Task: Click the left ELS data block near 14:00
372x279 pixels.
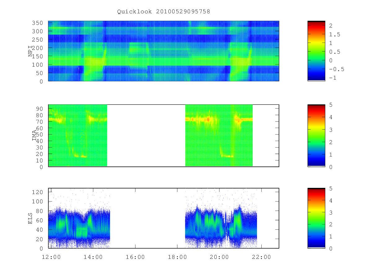Action: 79,229
